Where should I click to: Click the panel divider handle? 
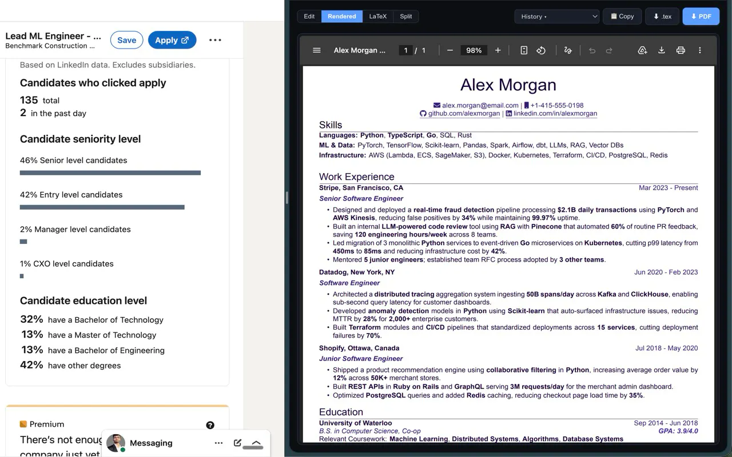[x=287, y=198]
